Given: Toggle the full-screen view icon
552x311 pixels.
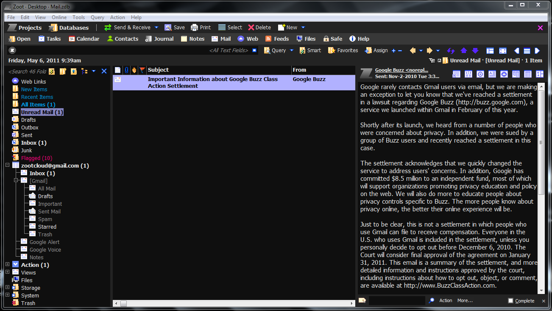Looking at the screenshot, I should click(503, 50).
